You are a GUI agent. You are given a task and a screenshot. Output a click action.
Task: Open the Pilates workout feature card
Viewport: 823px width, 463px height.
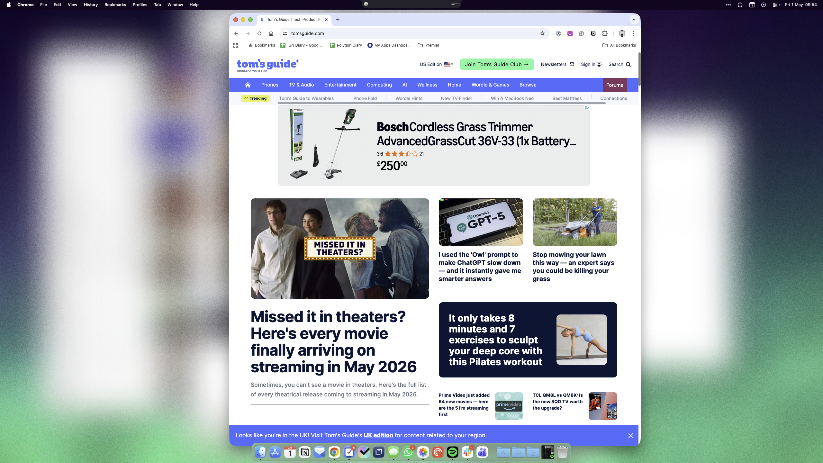(x=528, y=340)
